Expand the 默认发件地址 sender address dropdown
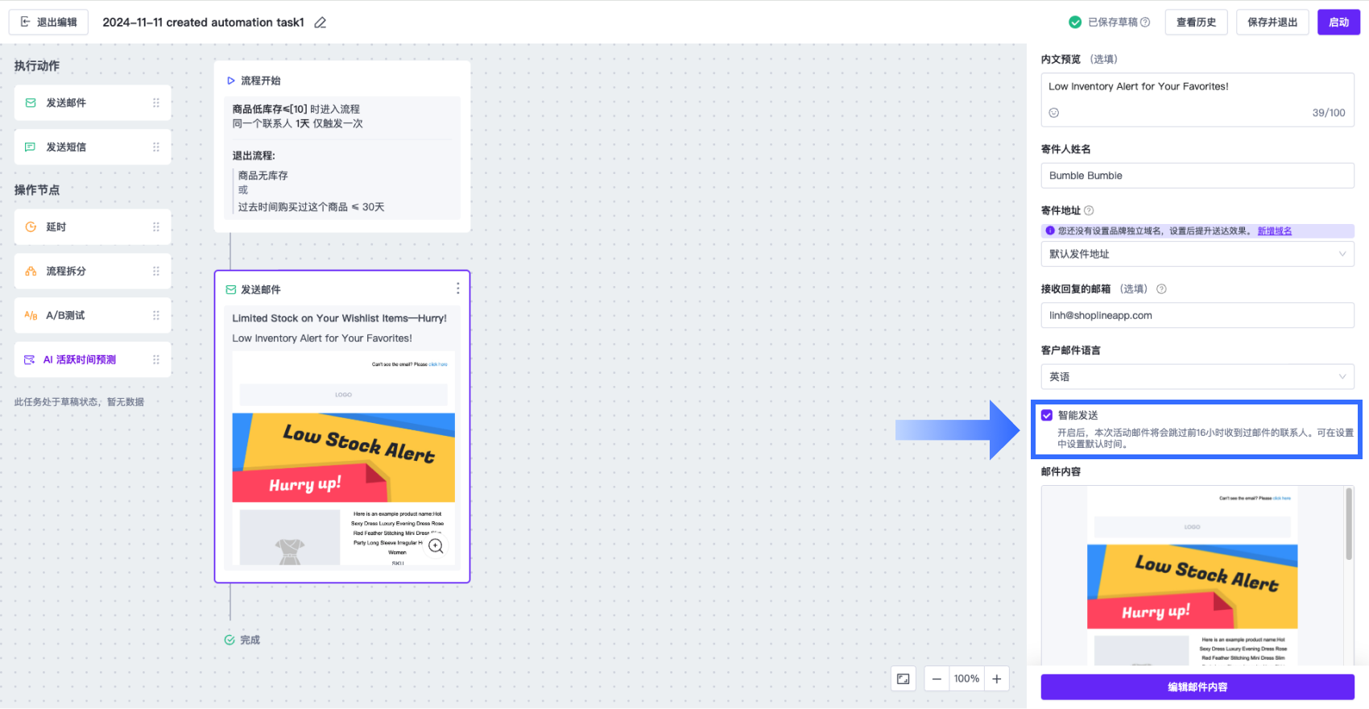Image resolution: width=1369 pixels, height=709 pixels. pyautogui.click(x=1197, y=254)
